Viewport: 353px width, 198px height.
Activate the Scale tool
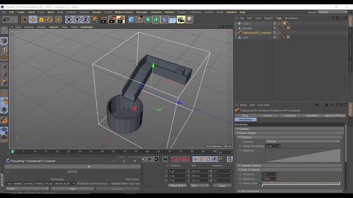point(41,20)
